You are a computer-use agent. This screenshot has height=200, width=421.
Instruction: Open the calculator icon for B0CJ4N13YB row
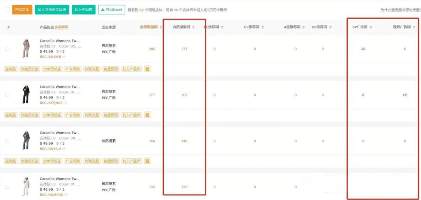point(147,69)
